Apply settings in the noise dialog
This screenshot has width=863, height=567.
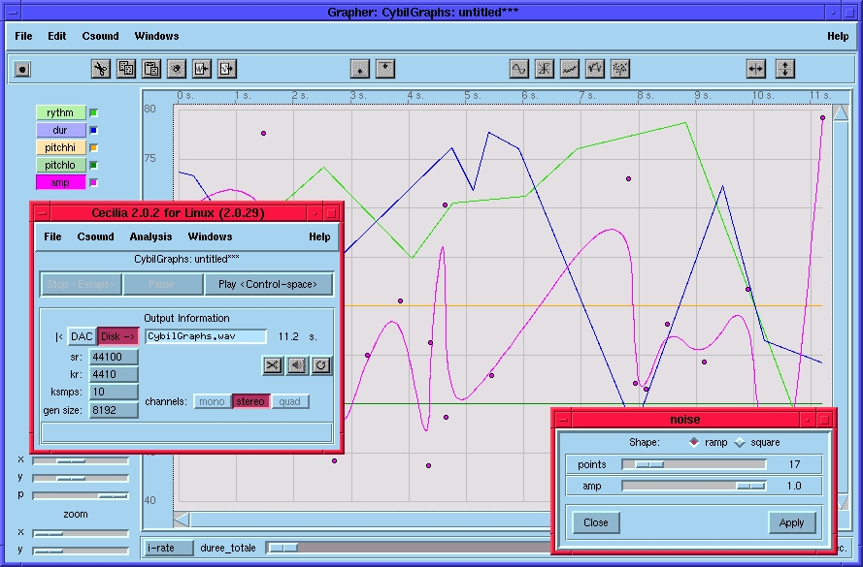coord(793,522)
